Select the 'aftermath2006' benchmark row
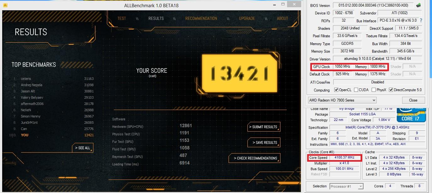This screenshot has width=432, height=193. click(53, 104)
